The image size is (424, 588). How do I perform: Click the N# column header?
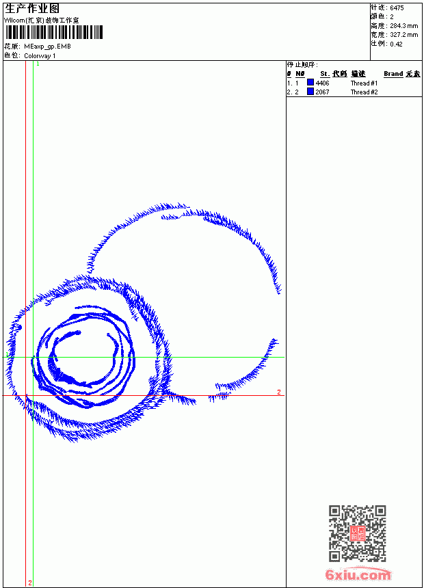tap(300, 74)
